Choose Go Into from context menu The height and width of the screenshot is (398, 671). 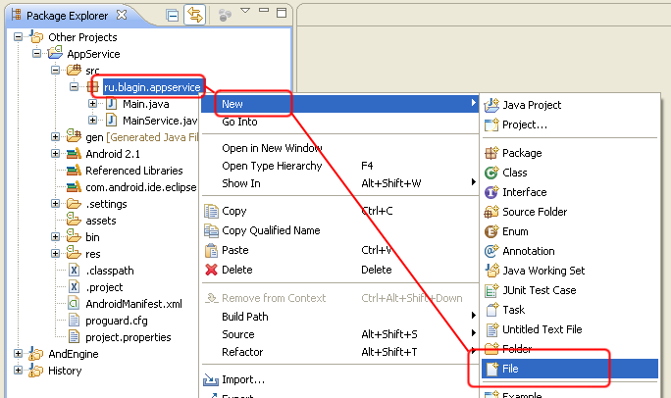[339, 122]
